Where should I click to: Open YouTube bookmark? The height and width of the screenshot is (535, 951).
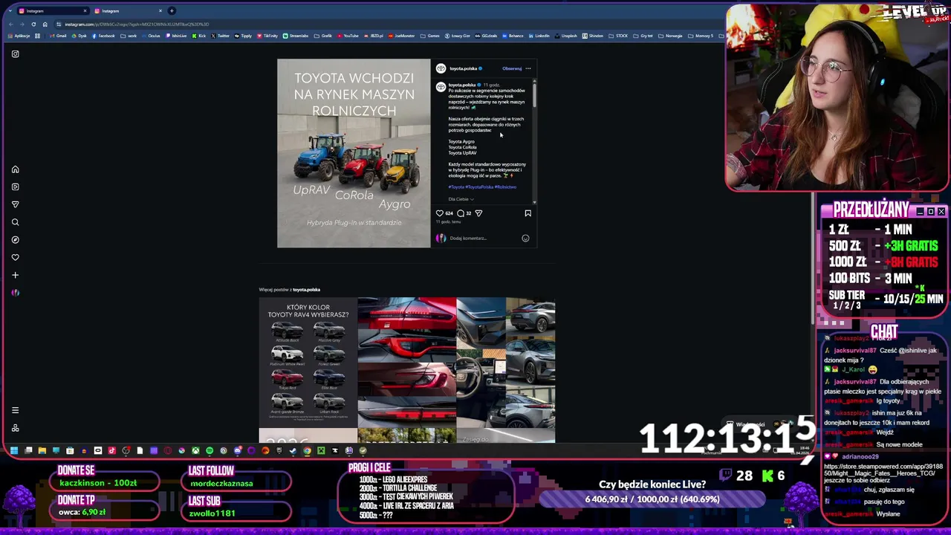(x=347, y=36)
